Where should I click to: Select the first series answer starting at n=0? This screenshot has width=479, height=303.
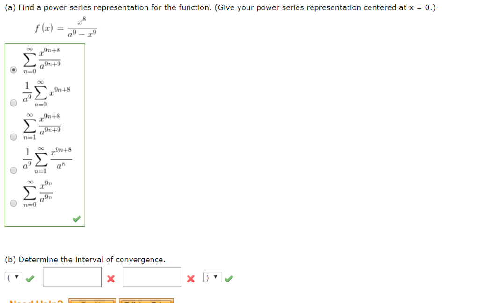tap(14, 70)
